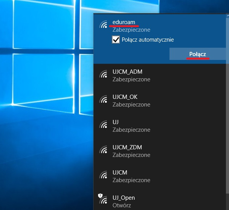Viewport: 229px width, 210px height.
Task: Click the eduroam Wi-Fi signal icon
Action: click(103, 25)
